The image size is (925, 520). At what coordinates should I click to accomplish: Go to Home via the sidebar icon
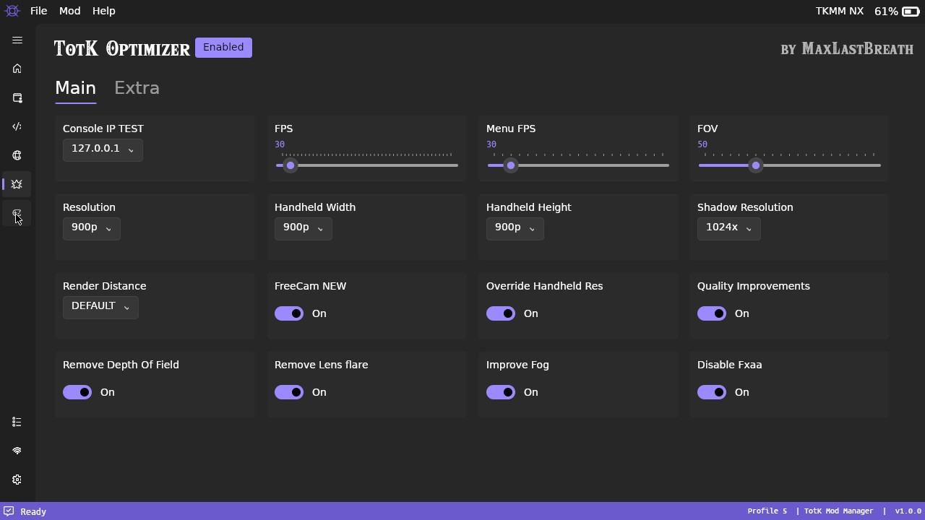point(17,69)
